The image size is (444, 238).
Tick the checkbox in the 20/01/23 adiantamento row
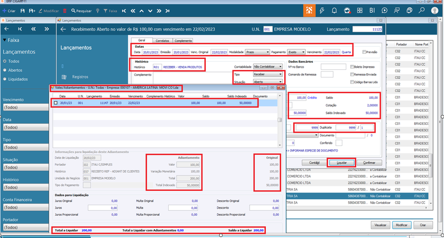click(56, 103)
